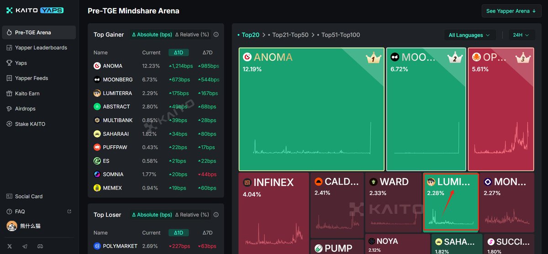548x254 pixels.
Task: Click Top Gainer info icon
Action: [216, 34]
